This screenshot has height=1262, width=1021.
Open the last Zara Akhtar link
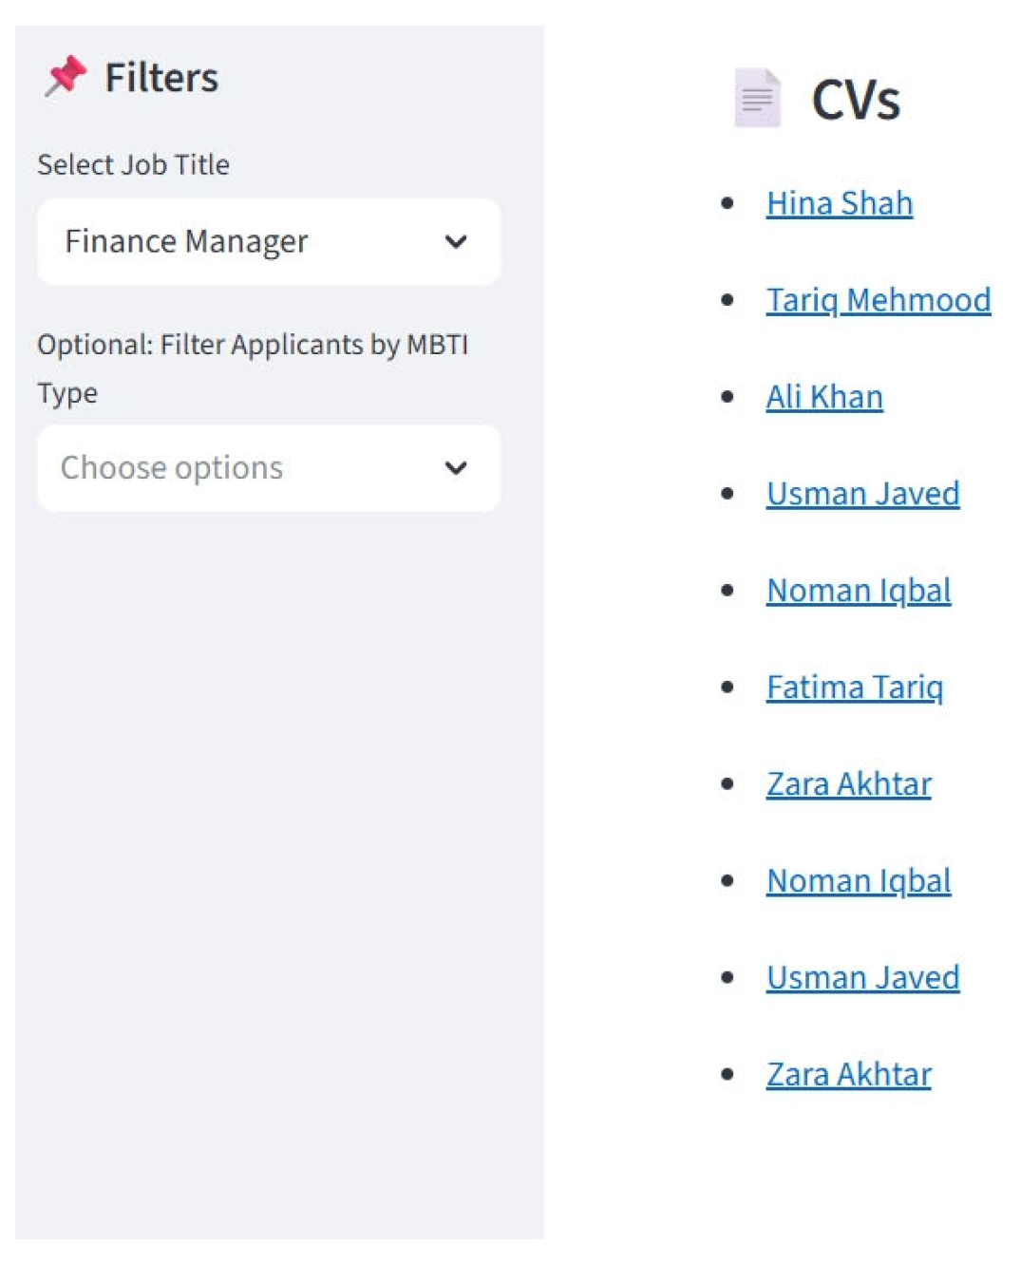(x=848, y=1075)
